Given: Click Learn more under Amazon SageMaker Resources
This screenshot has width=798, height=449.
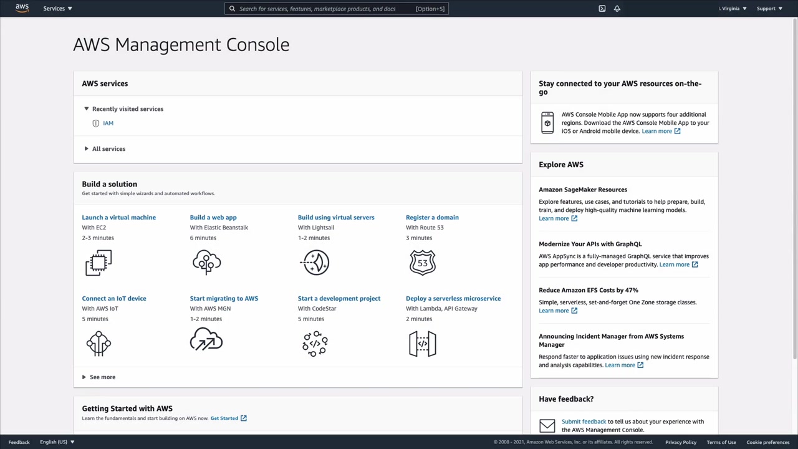Looking at the screenshot, I should pyautogui.click(x=554, y=218).
